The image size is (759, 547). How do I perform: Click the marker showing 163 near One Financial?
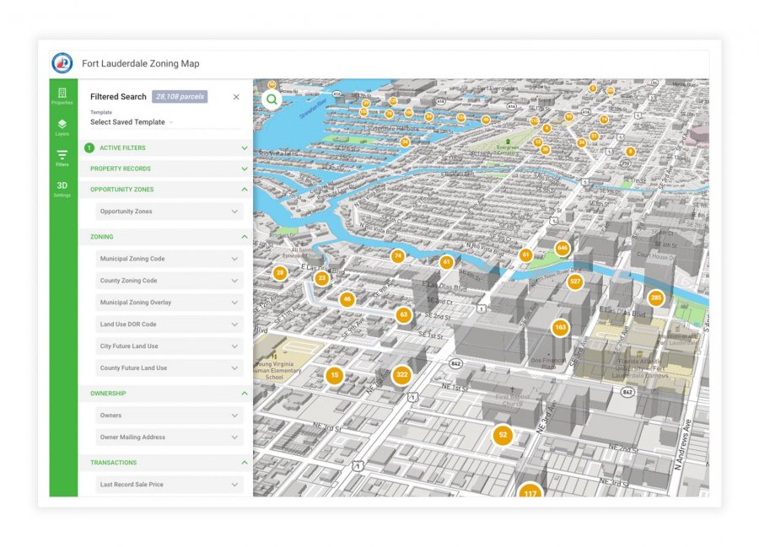(560, 326)
